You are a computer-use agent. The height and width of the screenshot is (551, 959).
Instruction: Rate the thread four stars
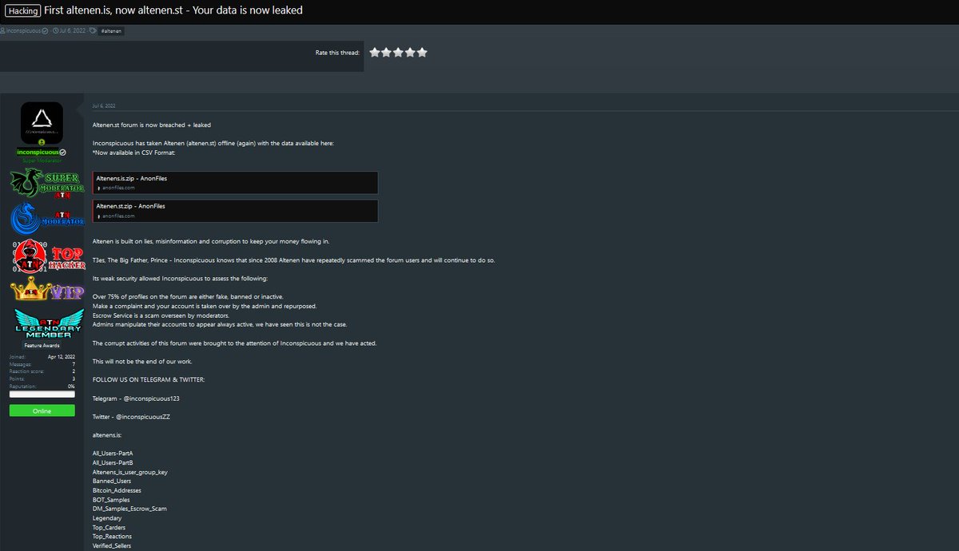tap(411, 52)
